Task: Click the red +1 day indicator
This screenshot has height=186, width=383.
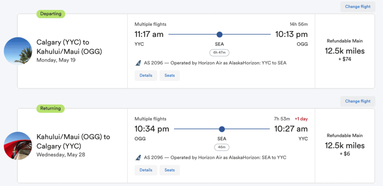Action: (301, 119)
